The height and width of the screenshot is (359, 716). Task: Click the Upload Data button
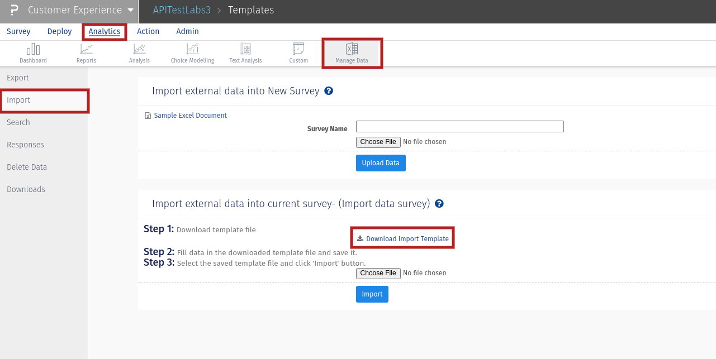coord(381,163)
